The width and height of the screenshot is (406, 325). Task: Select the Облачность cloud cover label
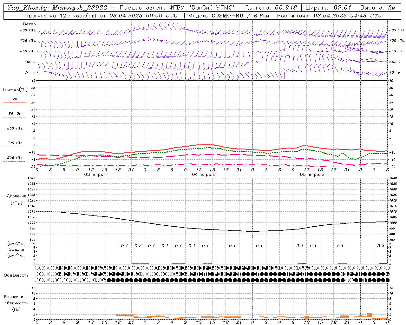[x=16, y=275]
